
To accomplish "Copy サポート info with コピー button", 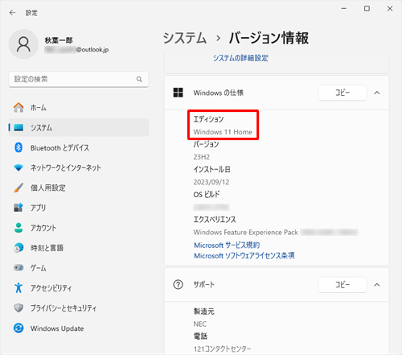I will click(343, 284).
